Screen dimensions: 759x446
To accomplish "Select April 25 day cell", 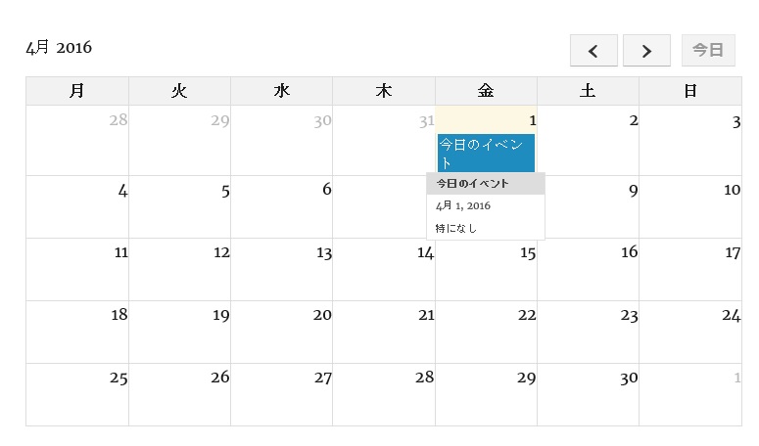I will pos(77,395).
